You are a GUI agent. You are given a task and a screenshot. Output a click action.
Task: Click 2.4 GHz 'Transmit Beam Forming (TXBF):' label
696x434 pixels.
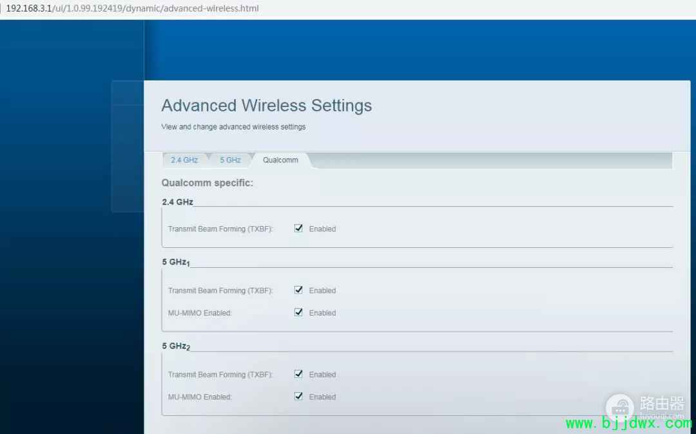click(220, 229)
